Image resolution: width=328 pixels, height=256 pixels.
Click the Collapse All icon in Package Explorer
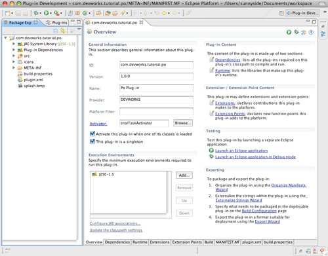[x=56, y=31]
